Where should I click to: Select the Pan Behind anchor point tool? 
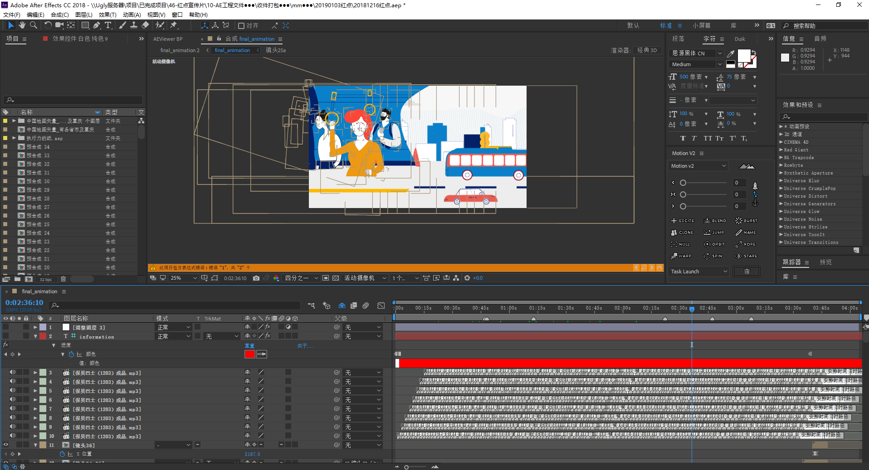pos(71,25)
